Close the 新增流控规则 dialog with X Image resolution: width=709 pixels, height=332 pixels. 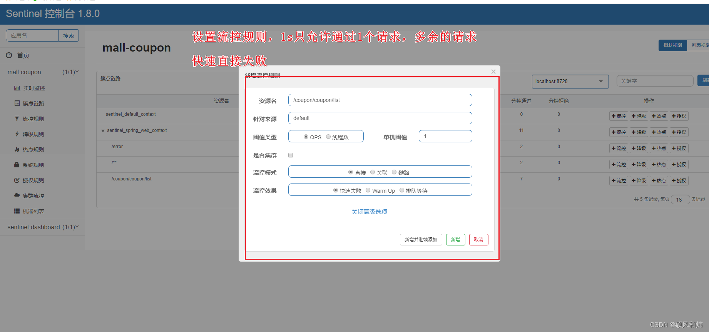(x=493, y=72)
